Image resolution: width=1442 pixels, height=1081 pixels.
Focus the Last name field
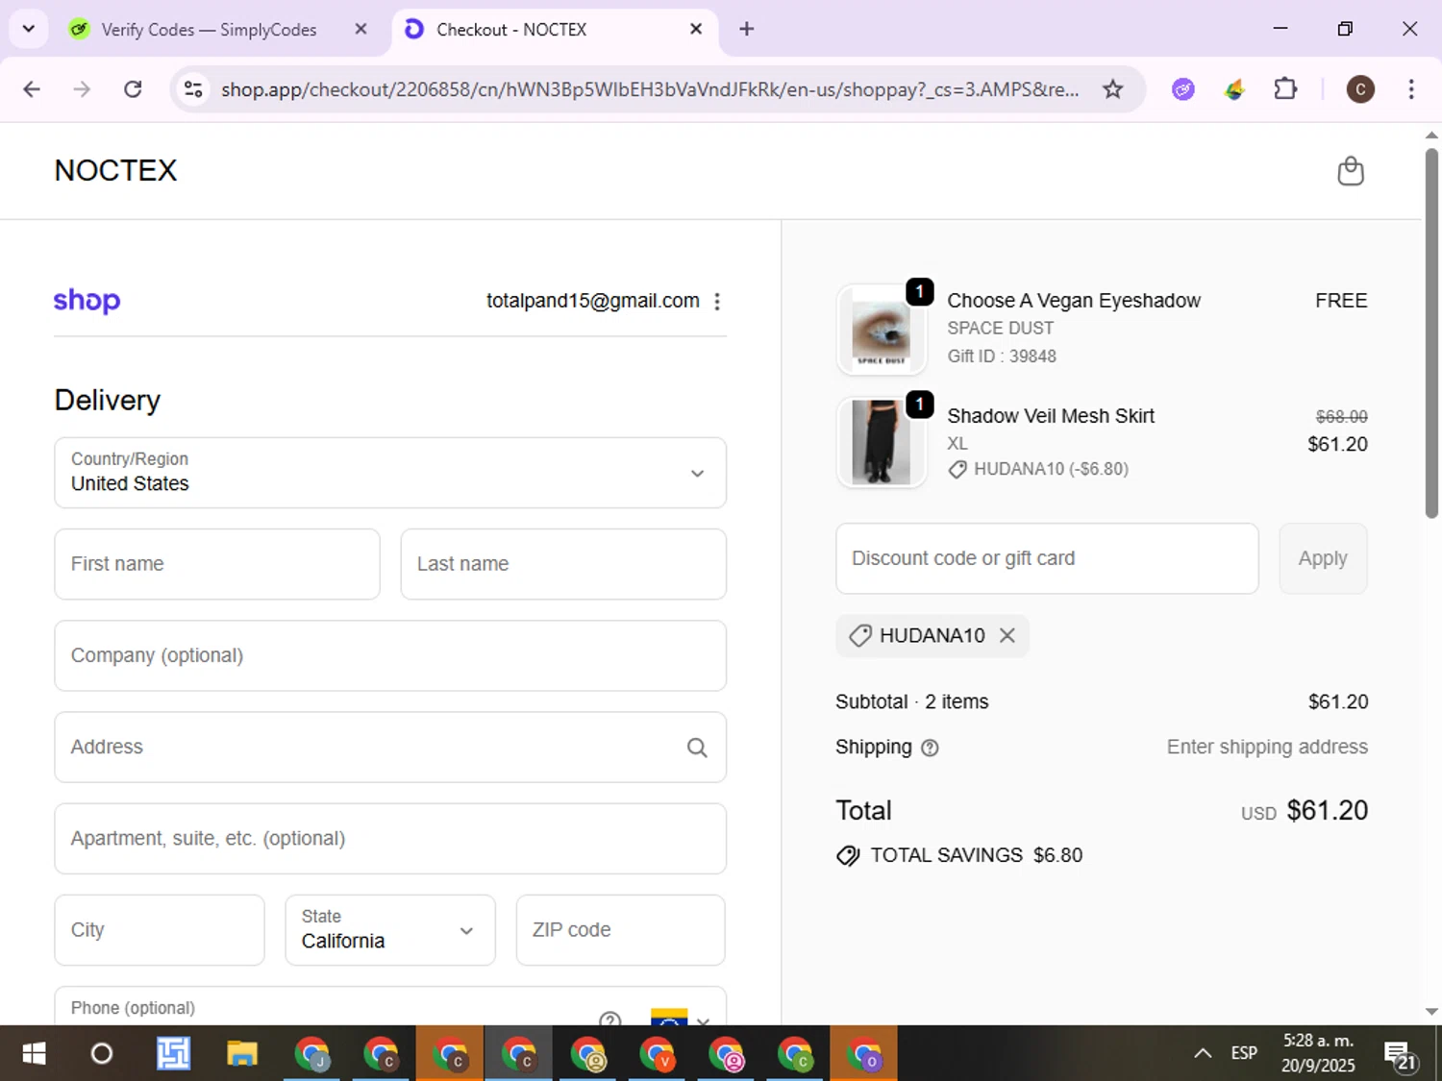tap(563, 564)
